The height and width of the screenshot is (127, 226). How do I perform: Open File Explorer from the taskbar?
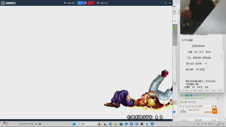(116, 124)
